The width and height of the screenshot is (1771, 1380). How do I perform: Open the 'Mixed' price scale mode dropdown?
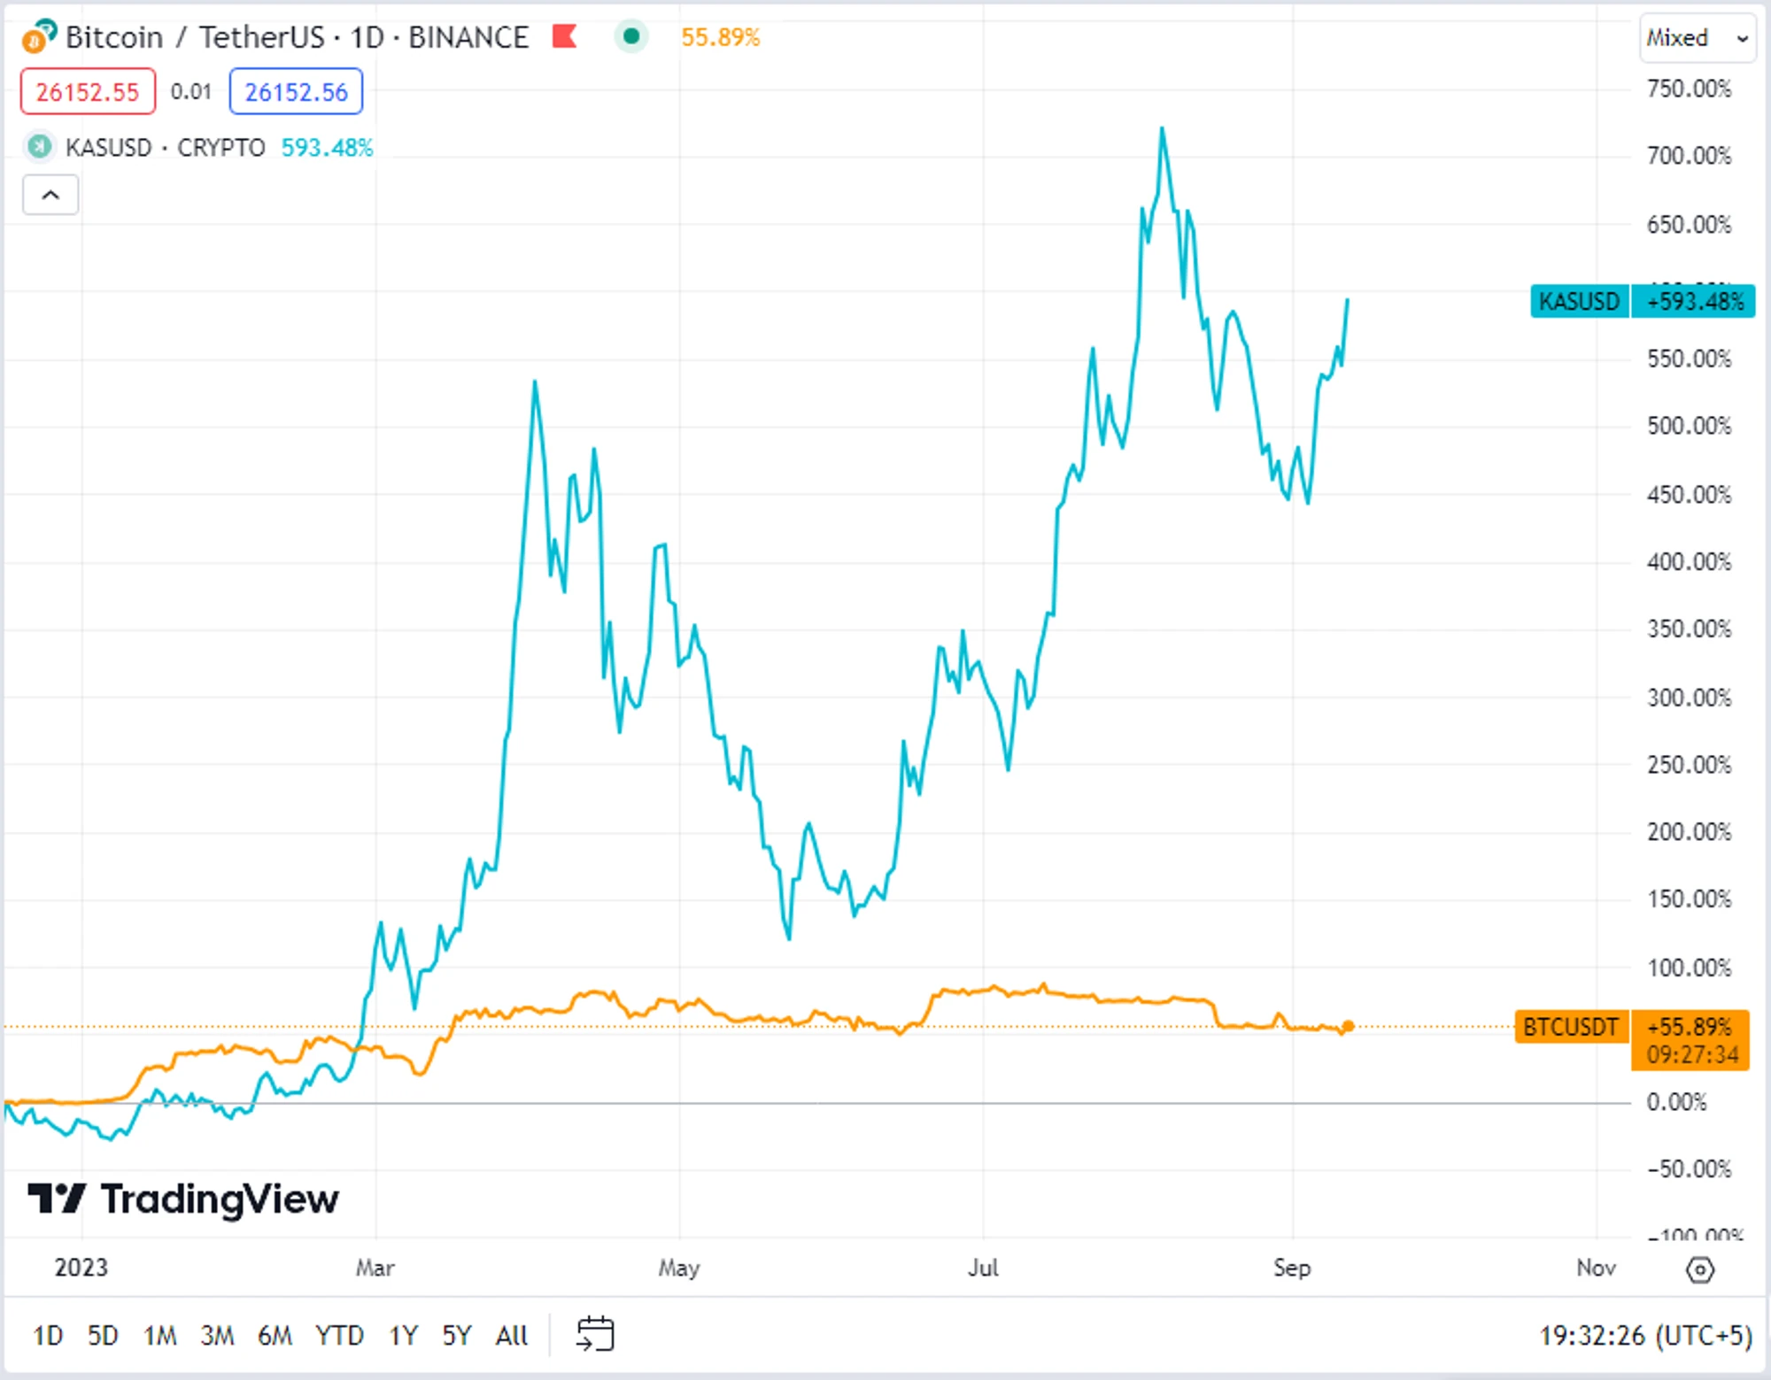click(1696, 37)
